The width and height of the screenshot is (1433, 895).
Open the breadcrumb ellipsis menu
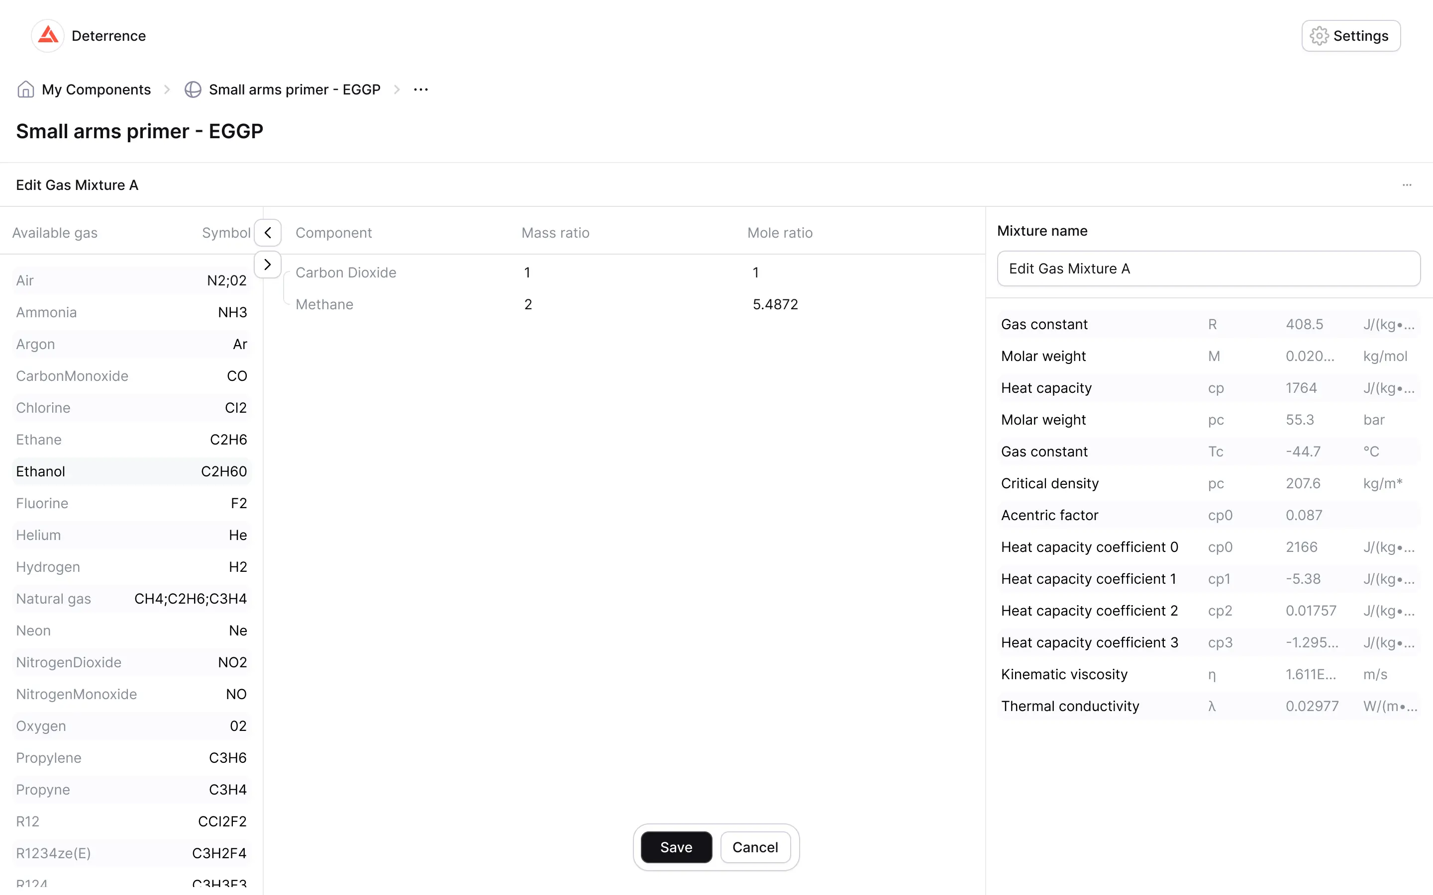point(420,89)
